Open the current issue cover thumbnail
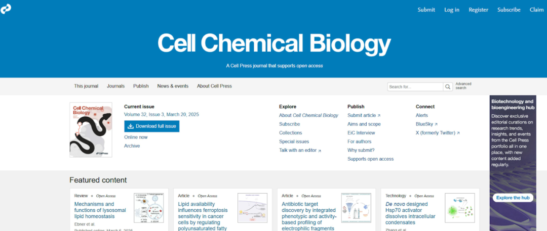Image resolution: width=547 pixels, height=231 pixels. [x=91, y=130]
